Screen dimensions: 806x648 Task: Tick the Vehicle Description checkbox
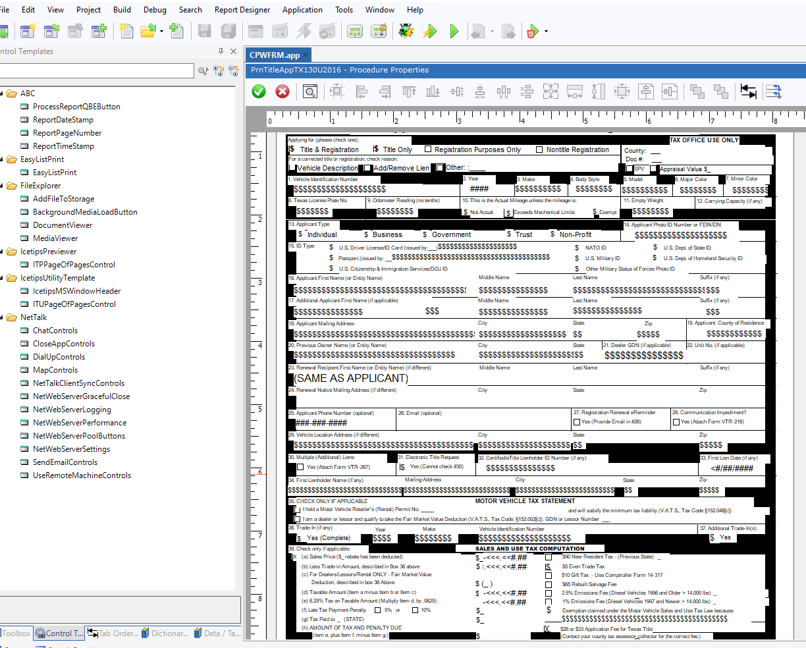click(292, 168)
